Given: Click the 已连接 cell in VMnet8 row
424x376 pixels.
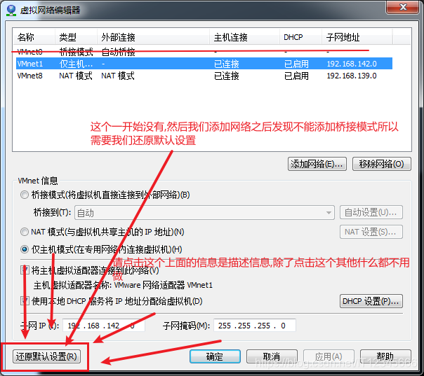Looking at the screenshot, I should point(227,76).
